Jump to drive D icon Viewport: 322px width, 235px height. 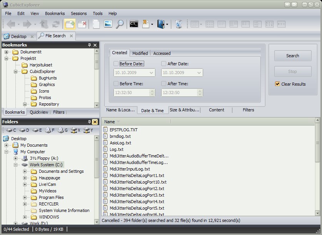pyautogui.click(x=24, y=130)
